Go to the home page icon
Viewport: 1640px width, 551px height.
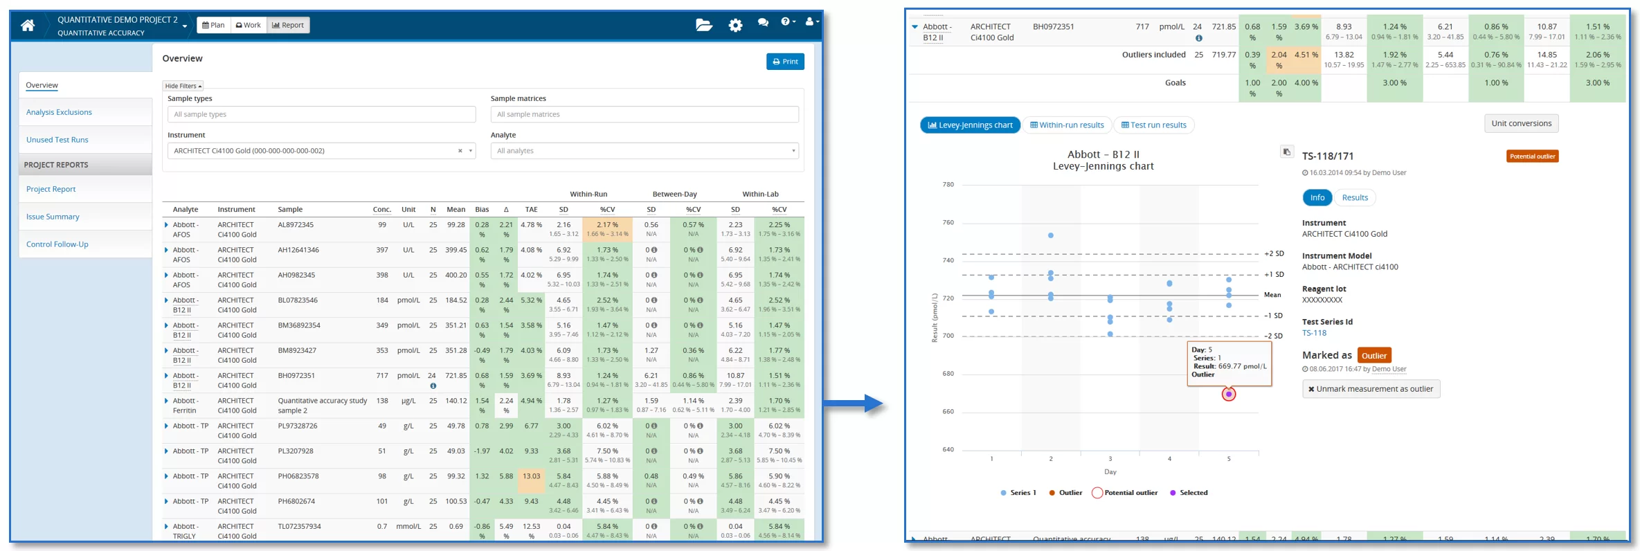click(x=28, y=26)
